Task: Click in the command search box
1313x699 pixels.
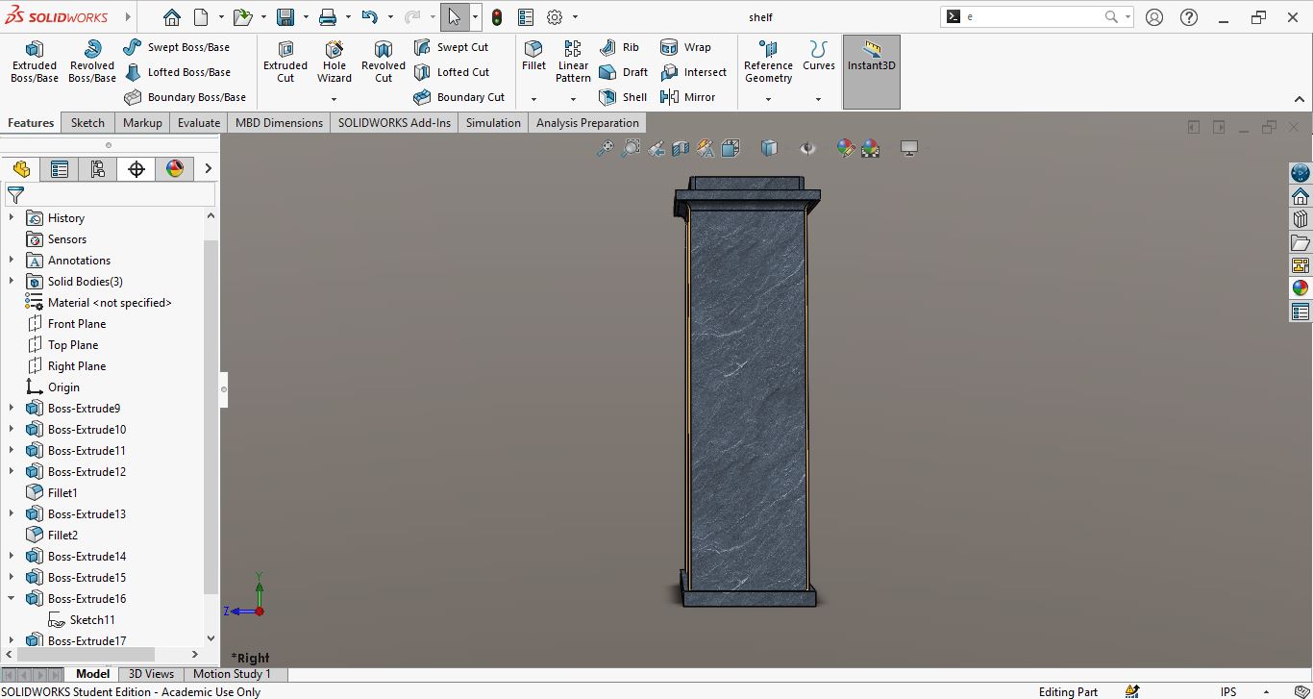Action: pos(1033,17)
